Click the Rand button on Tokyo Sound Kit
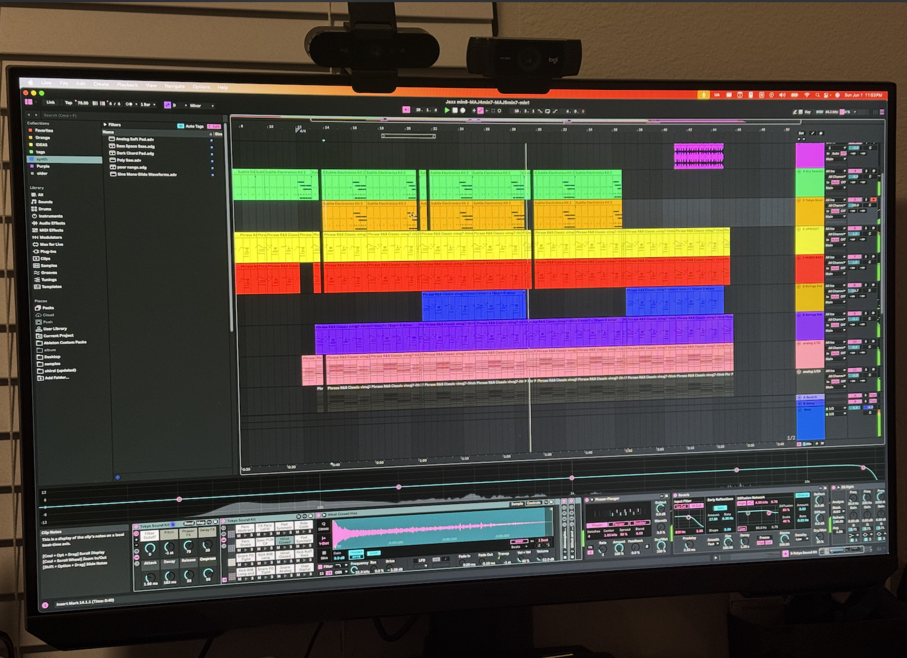This screenshot has height=658, width=907. click(189, 523)
